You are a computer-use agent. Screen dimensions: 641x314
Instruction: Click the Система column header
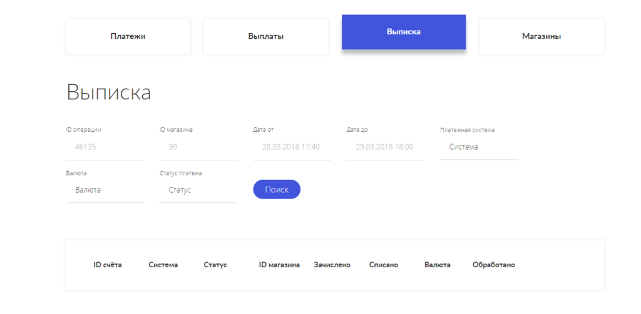pos(163,265)
